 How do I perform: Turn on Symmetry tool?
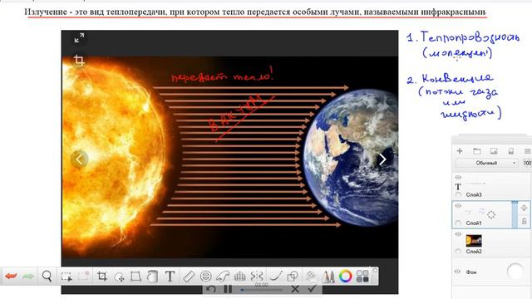pos(257,277)
